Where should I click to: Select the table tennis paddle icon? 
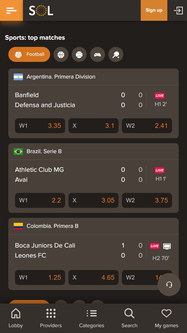tap(116, 54)
